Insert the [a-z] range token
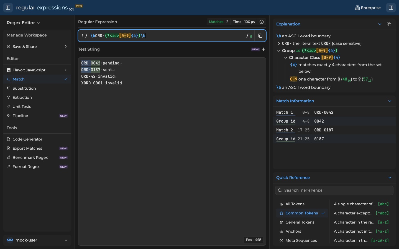Image resolution: width=399 pixels, height=249 pixels. [x=362, y=222]
